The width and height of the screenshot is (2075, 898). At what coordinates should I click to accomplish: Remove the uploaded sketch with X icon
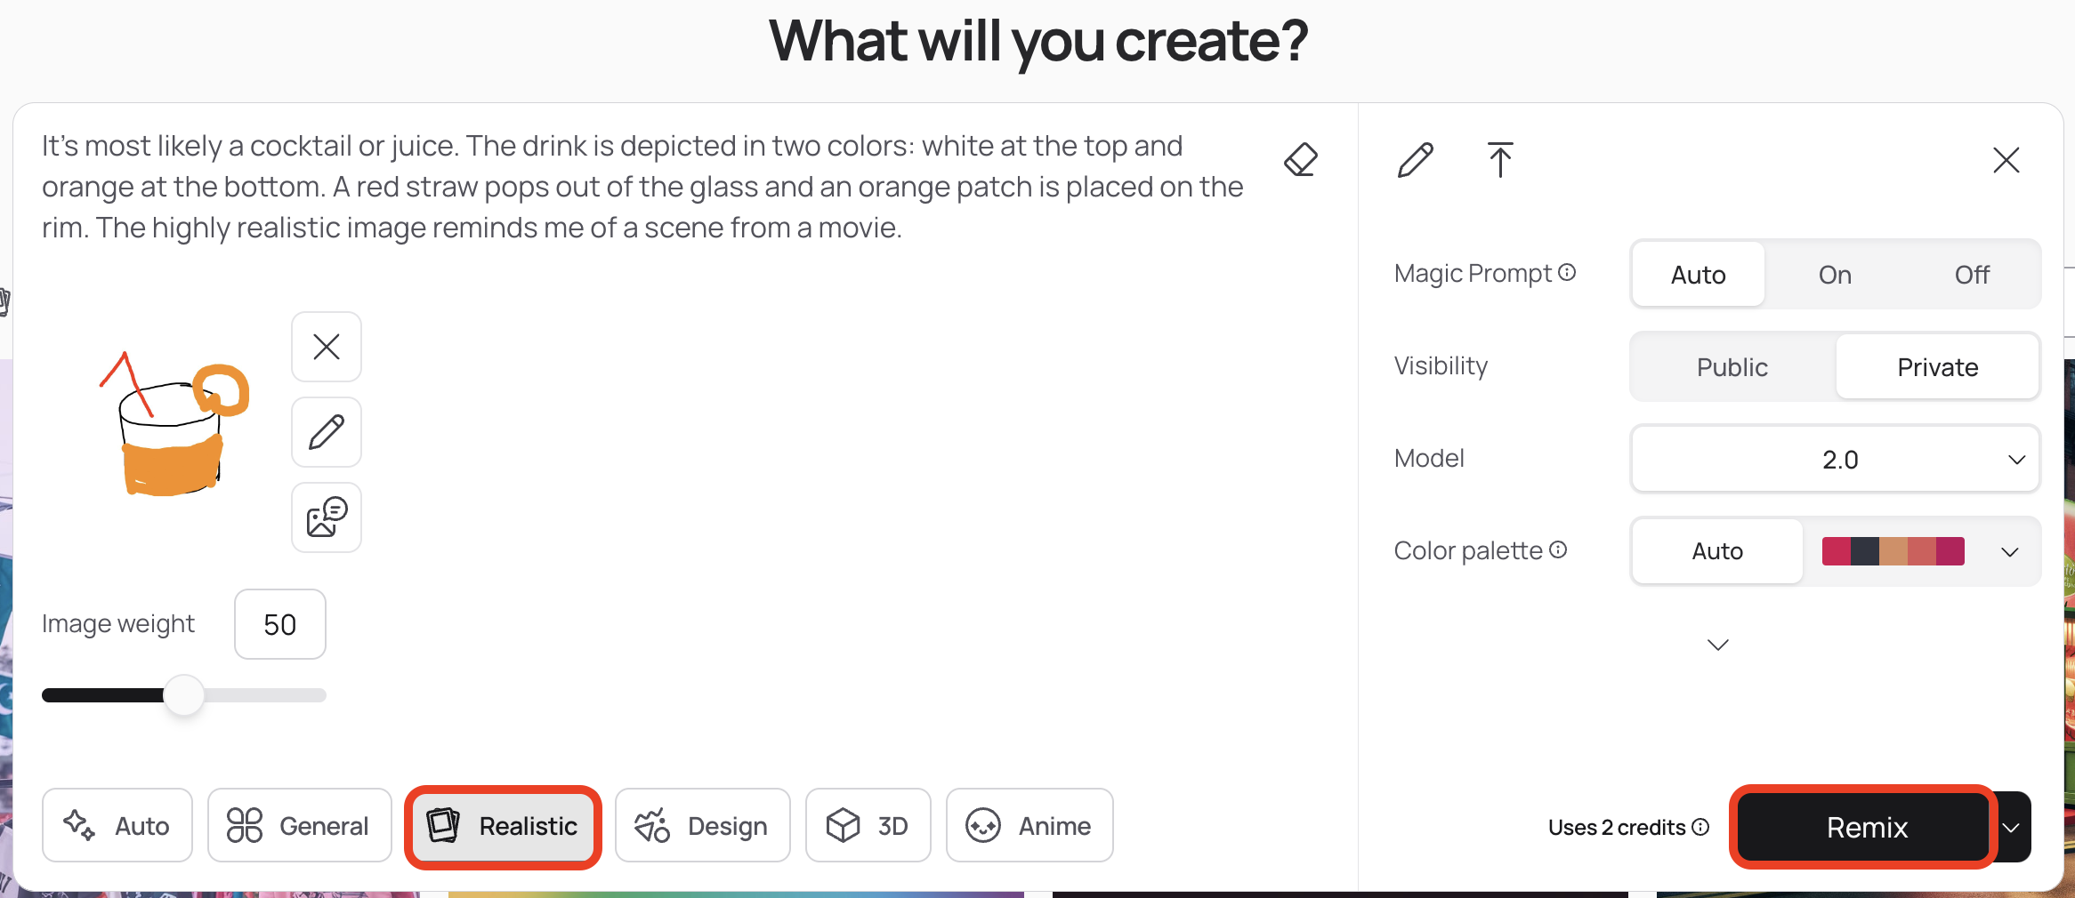(x=327, y=347)
